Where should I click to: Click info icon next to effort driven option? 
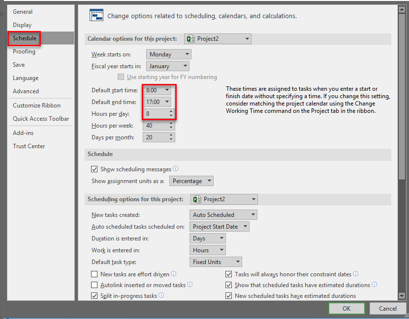[174, 274]
